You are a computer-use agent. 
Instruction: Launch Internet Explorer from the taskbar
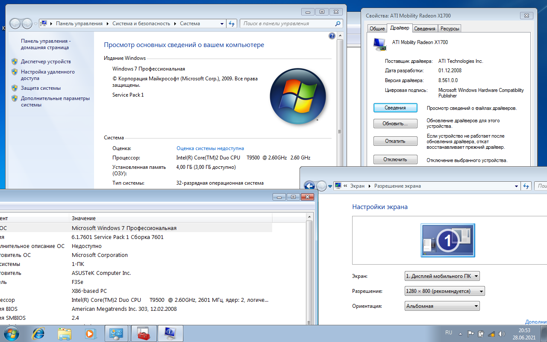coord(38,333)
